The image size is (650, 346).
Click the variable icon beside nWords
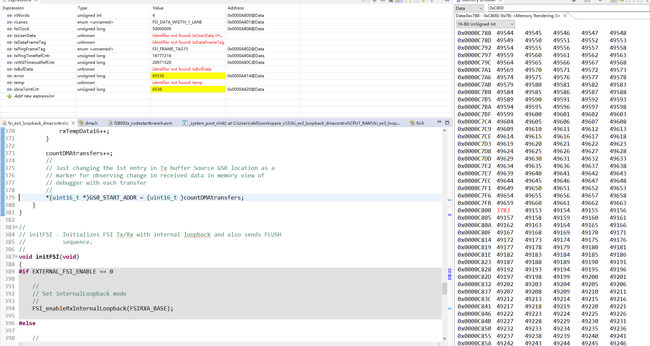coord(10,15)
